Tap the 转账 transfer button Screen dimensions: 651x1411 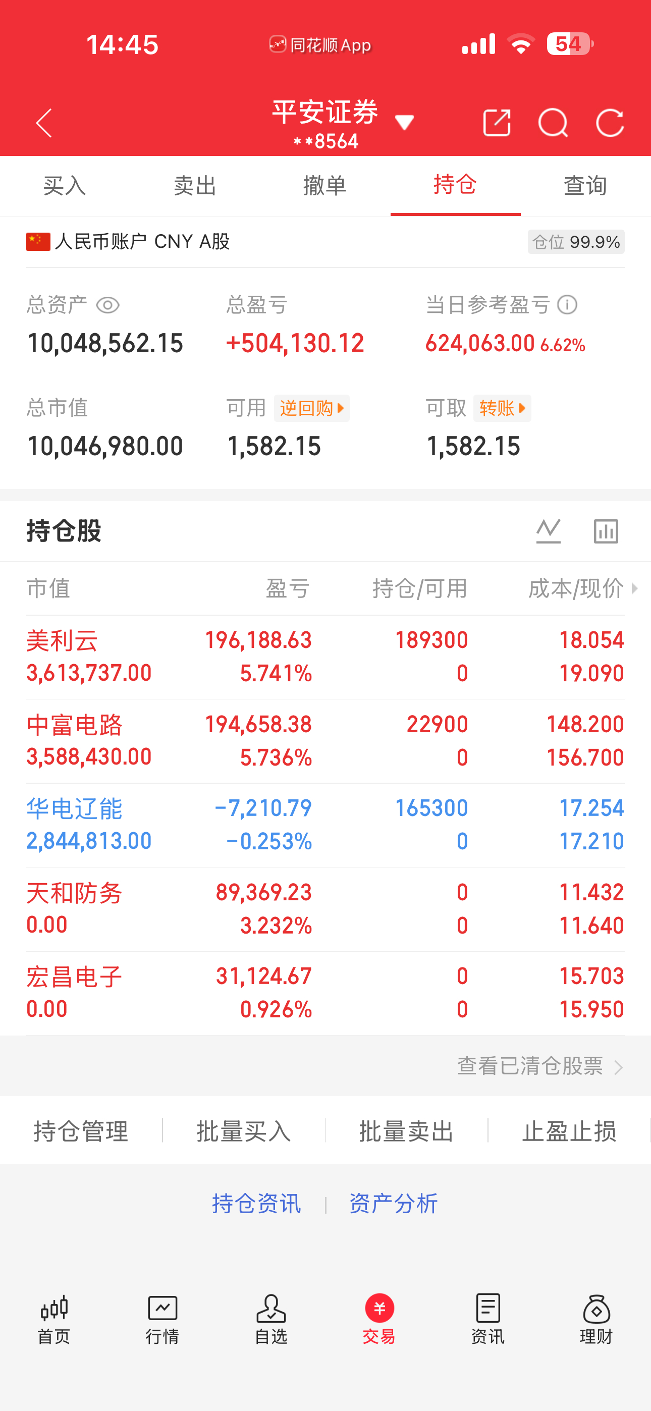coord(502,408)
